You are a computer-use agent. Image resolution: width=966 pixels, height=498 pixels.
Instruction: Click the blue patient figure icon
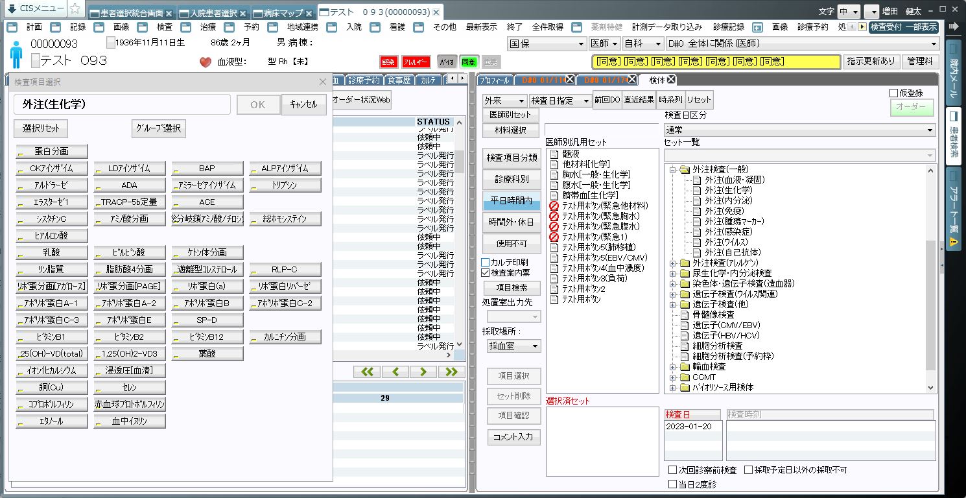[x=16, y=54]
